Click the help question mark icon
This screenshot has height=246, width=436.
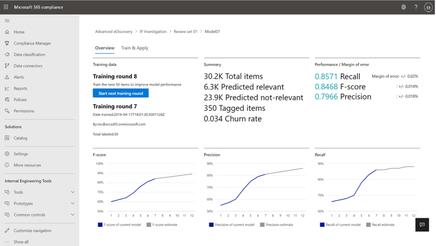coord(416,7)
